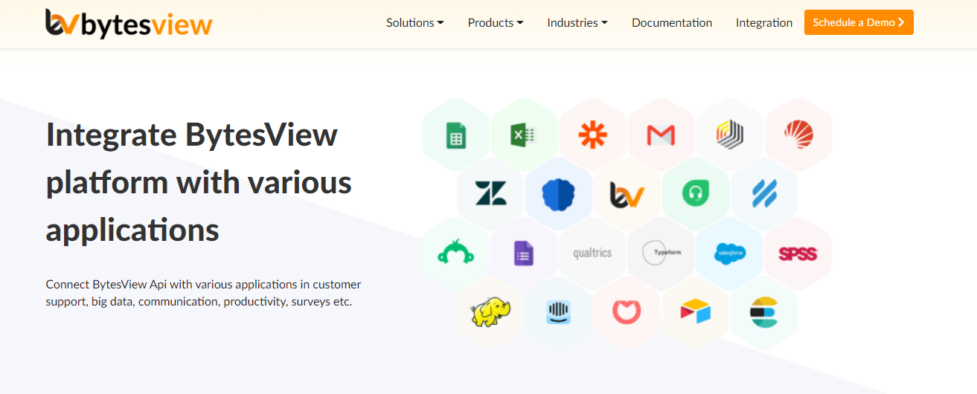Open the Intercom integration icon
The width and height of the screenshot is (977, 394).
pos(558,312)
